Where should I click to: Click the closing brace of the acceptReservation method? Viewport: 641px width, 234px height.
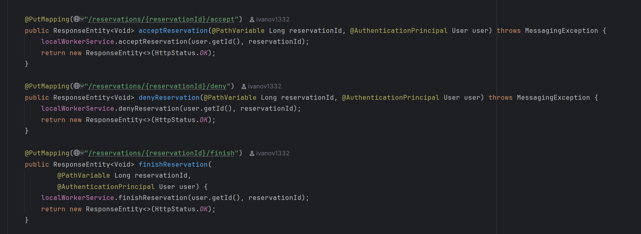tap(27, 64)
